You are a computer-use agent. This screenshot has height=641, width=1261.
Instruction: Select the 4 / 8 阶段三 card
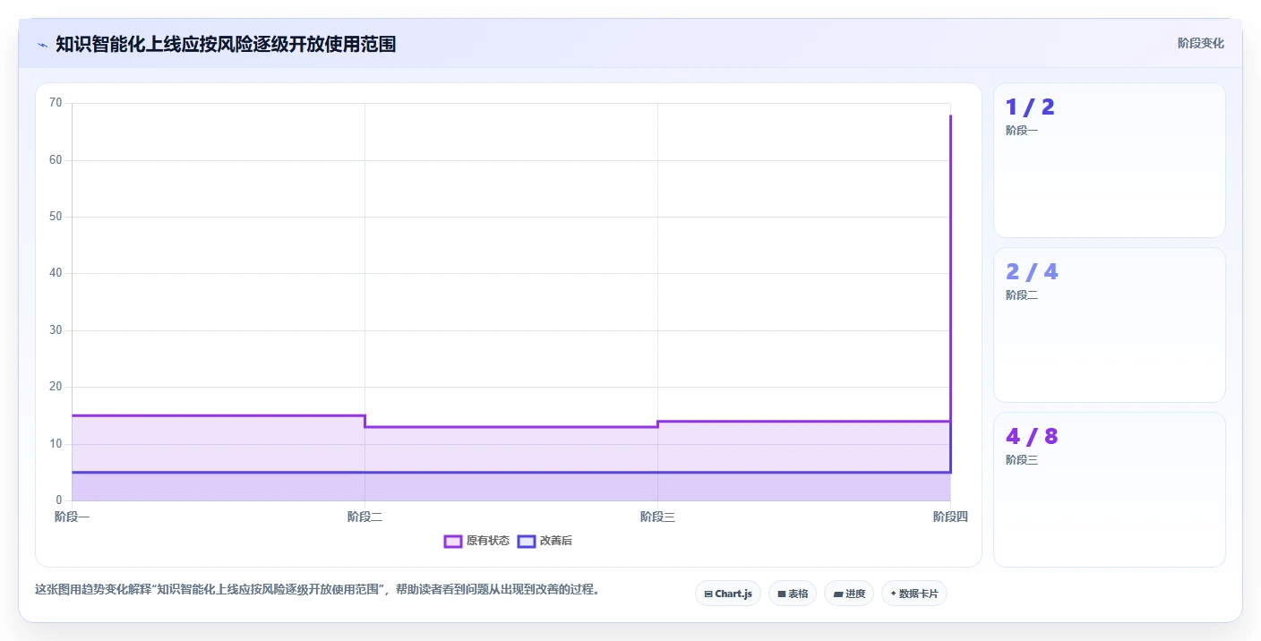(x=1110, y=490)
